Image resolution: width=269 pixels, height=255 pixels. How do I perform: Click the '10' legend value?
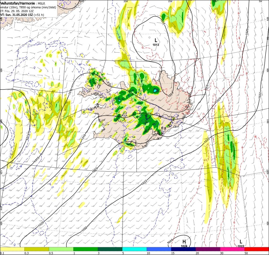[x=148, y=253]
